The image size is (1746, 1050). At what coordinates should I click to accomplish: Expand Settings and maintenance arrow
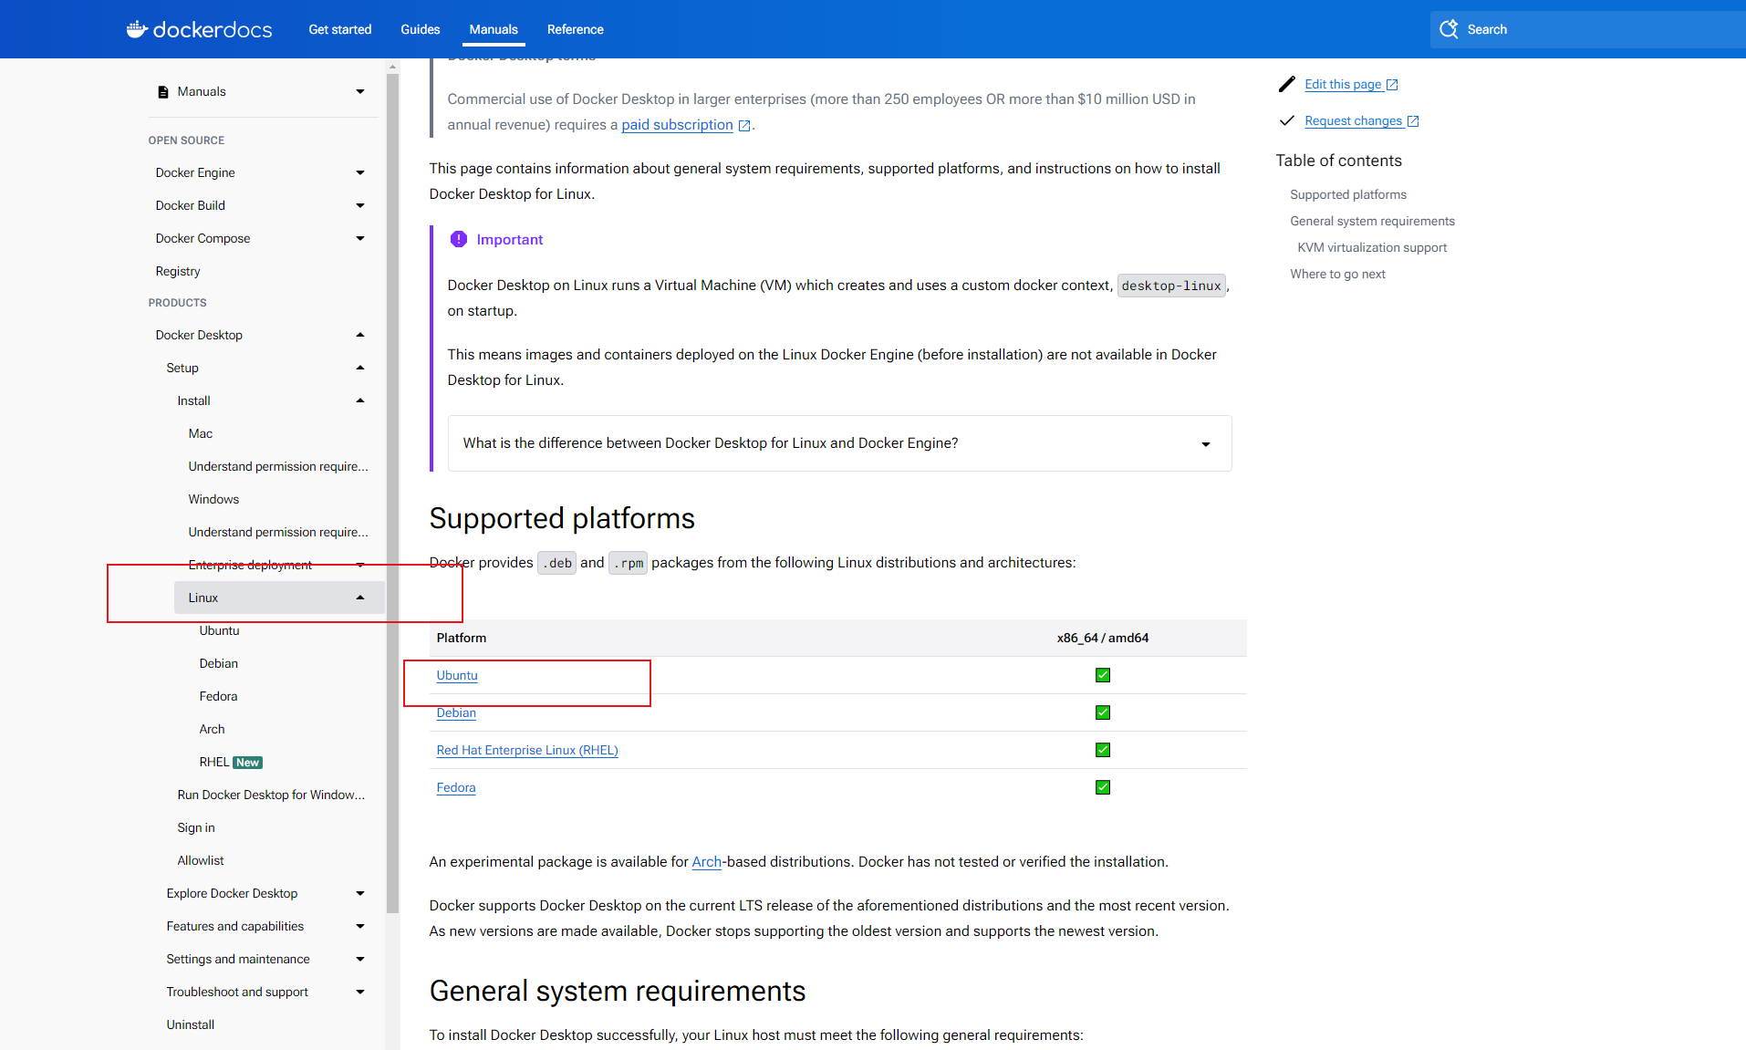click(x=360, y=960)
